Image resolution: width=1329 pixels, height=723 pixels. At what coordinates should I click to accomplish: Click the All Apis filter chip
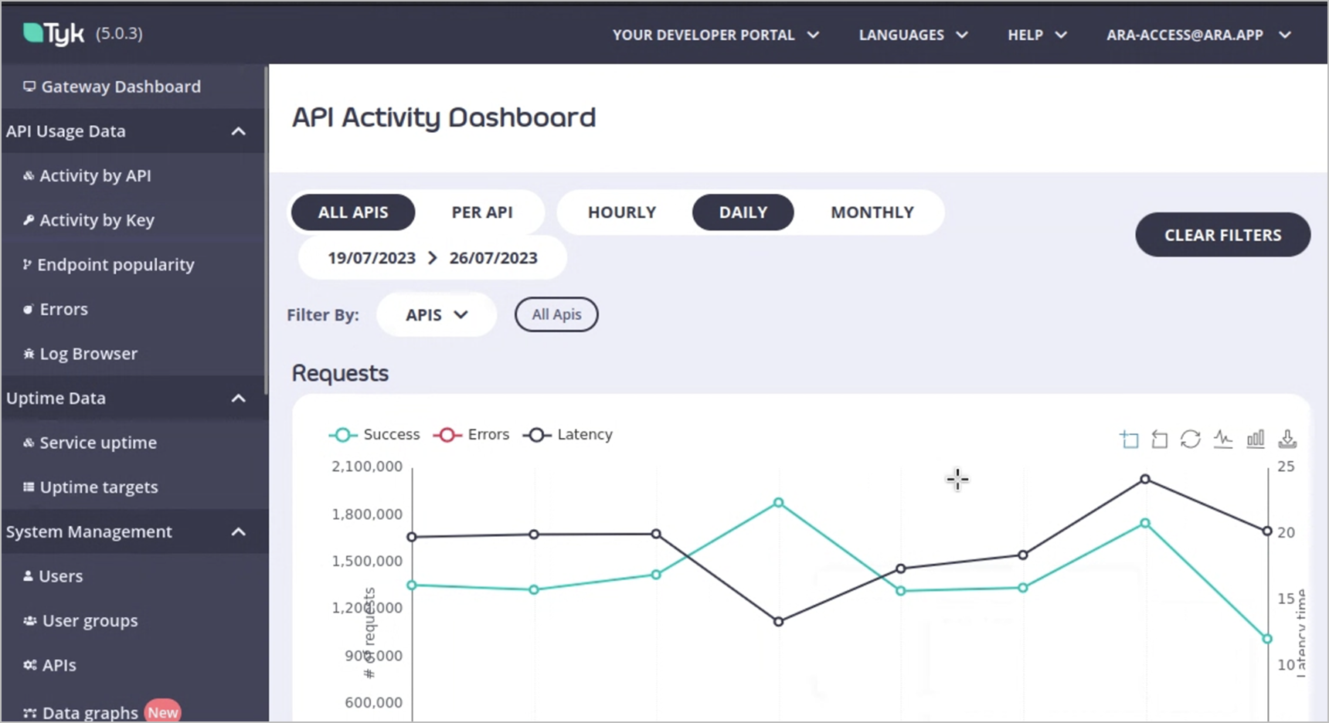556,314
